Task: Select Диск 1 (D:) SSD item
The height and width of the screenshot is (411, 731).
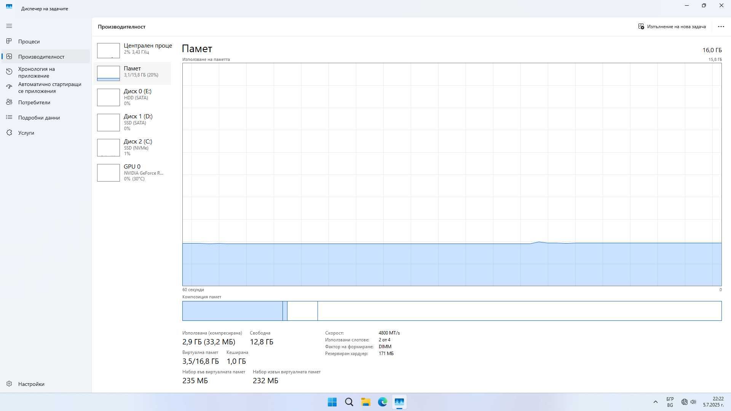Action: coord(132,122)
